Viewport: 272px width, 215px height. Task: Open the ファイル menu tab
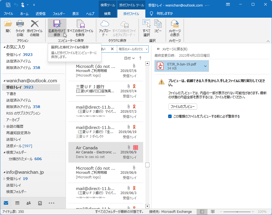pyautogui.click(x=8, y=14)
